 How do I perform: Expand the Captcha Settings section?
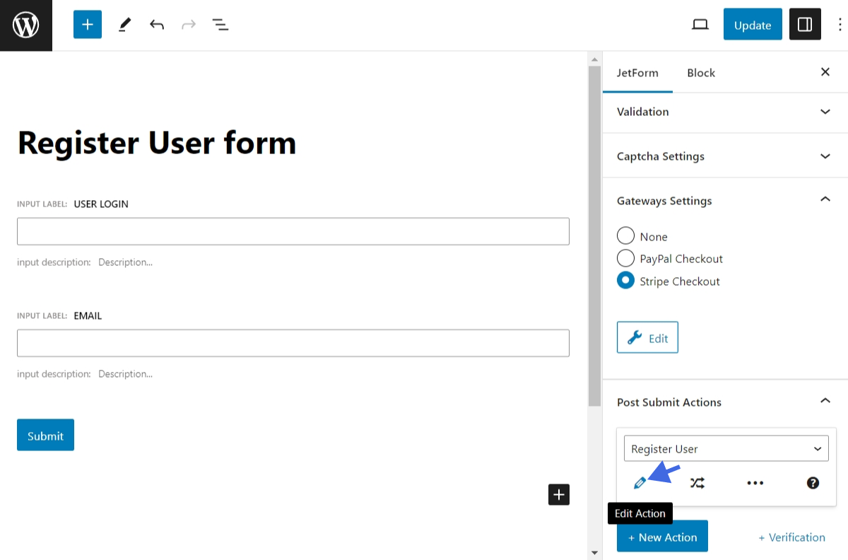(x=825, y=156)
